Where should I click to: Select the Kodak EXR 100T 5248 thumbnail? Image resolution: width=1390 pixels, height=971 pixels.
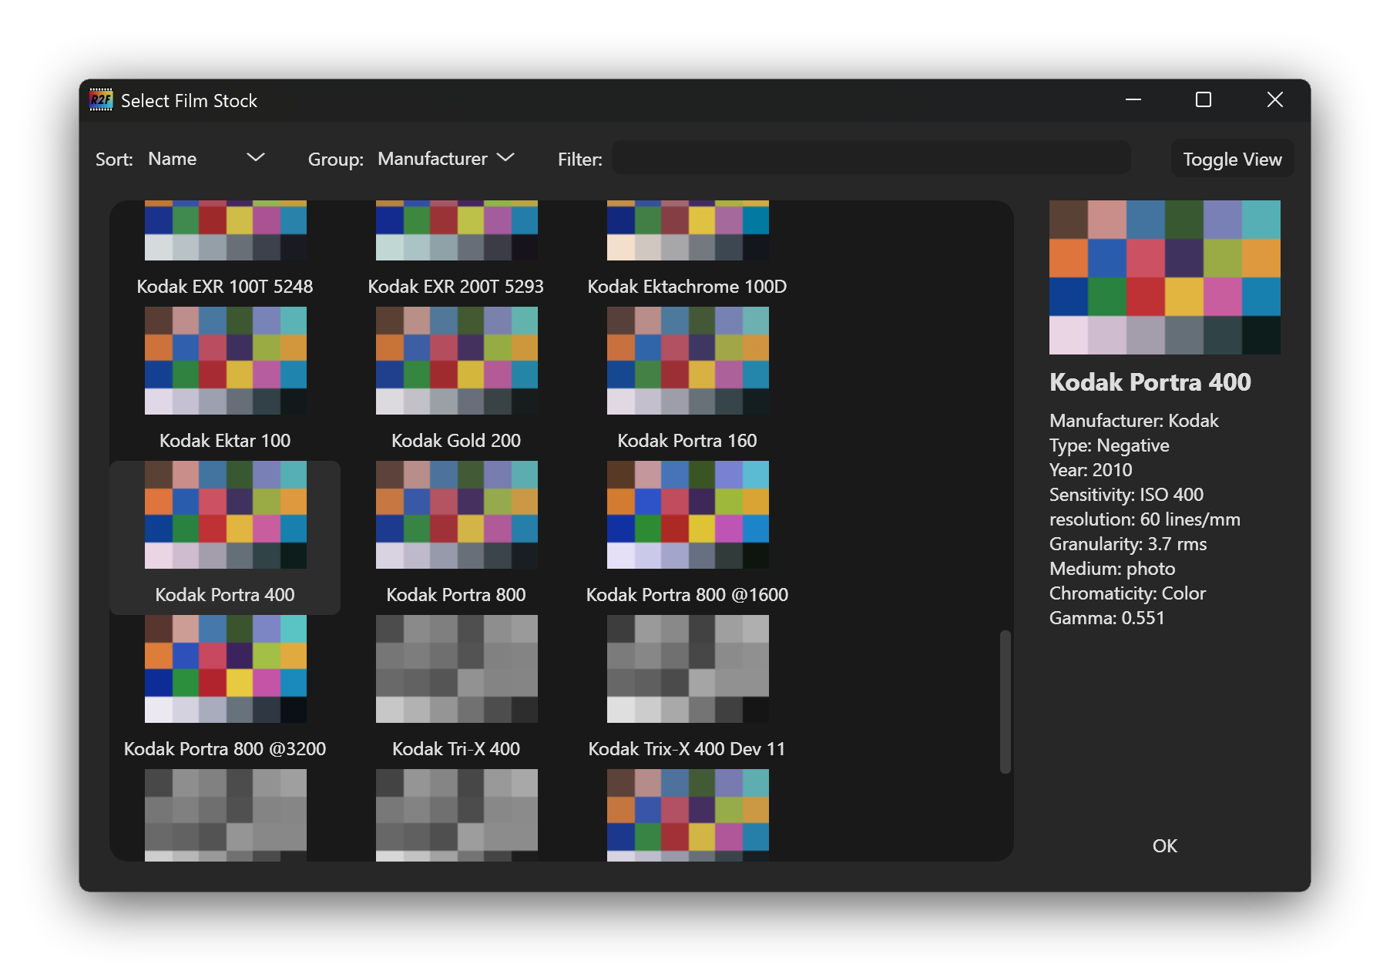226,230
